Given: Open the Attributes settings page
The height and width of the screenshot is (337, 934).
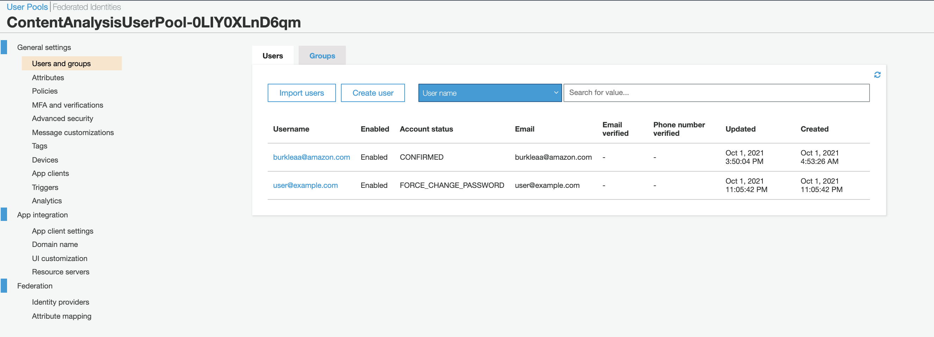Looking at the screenshot, I should click(x=48, y=78).
